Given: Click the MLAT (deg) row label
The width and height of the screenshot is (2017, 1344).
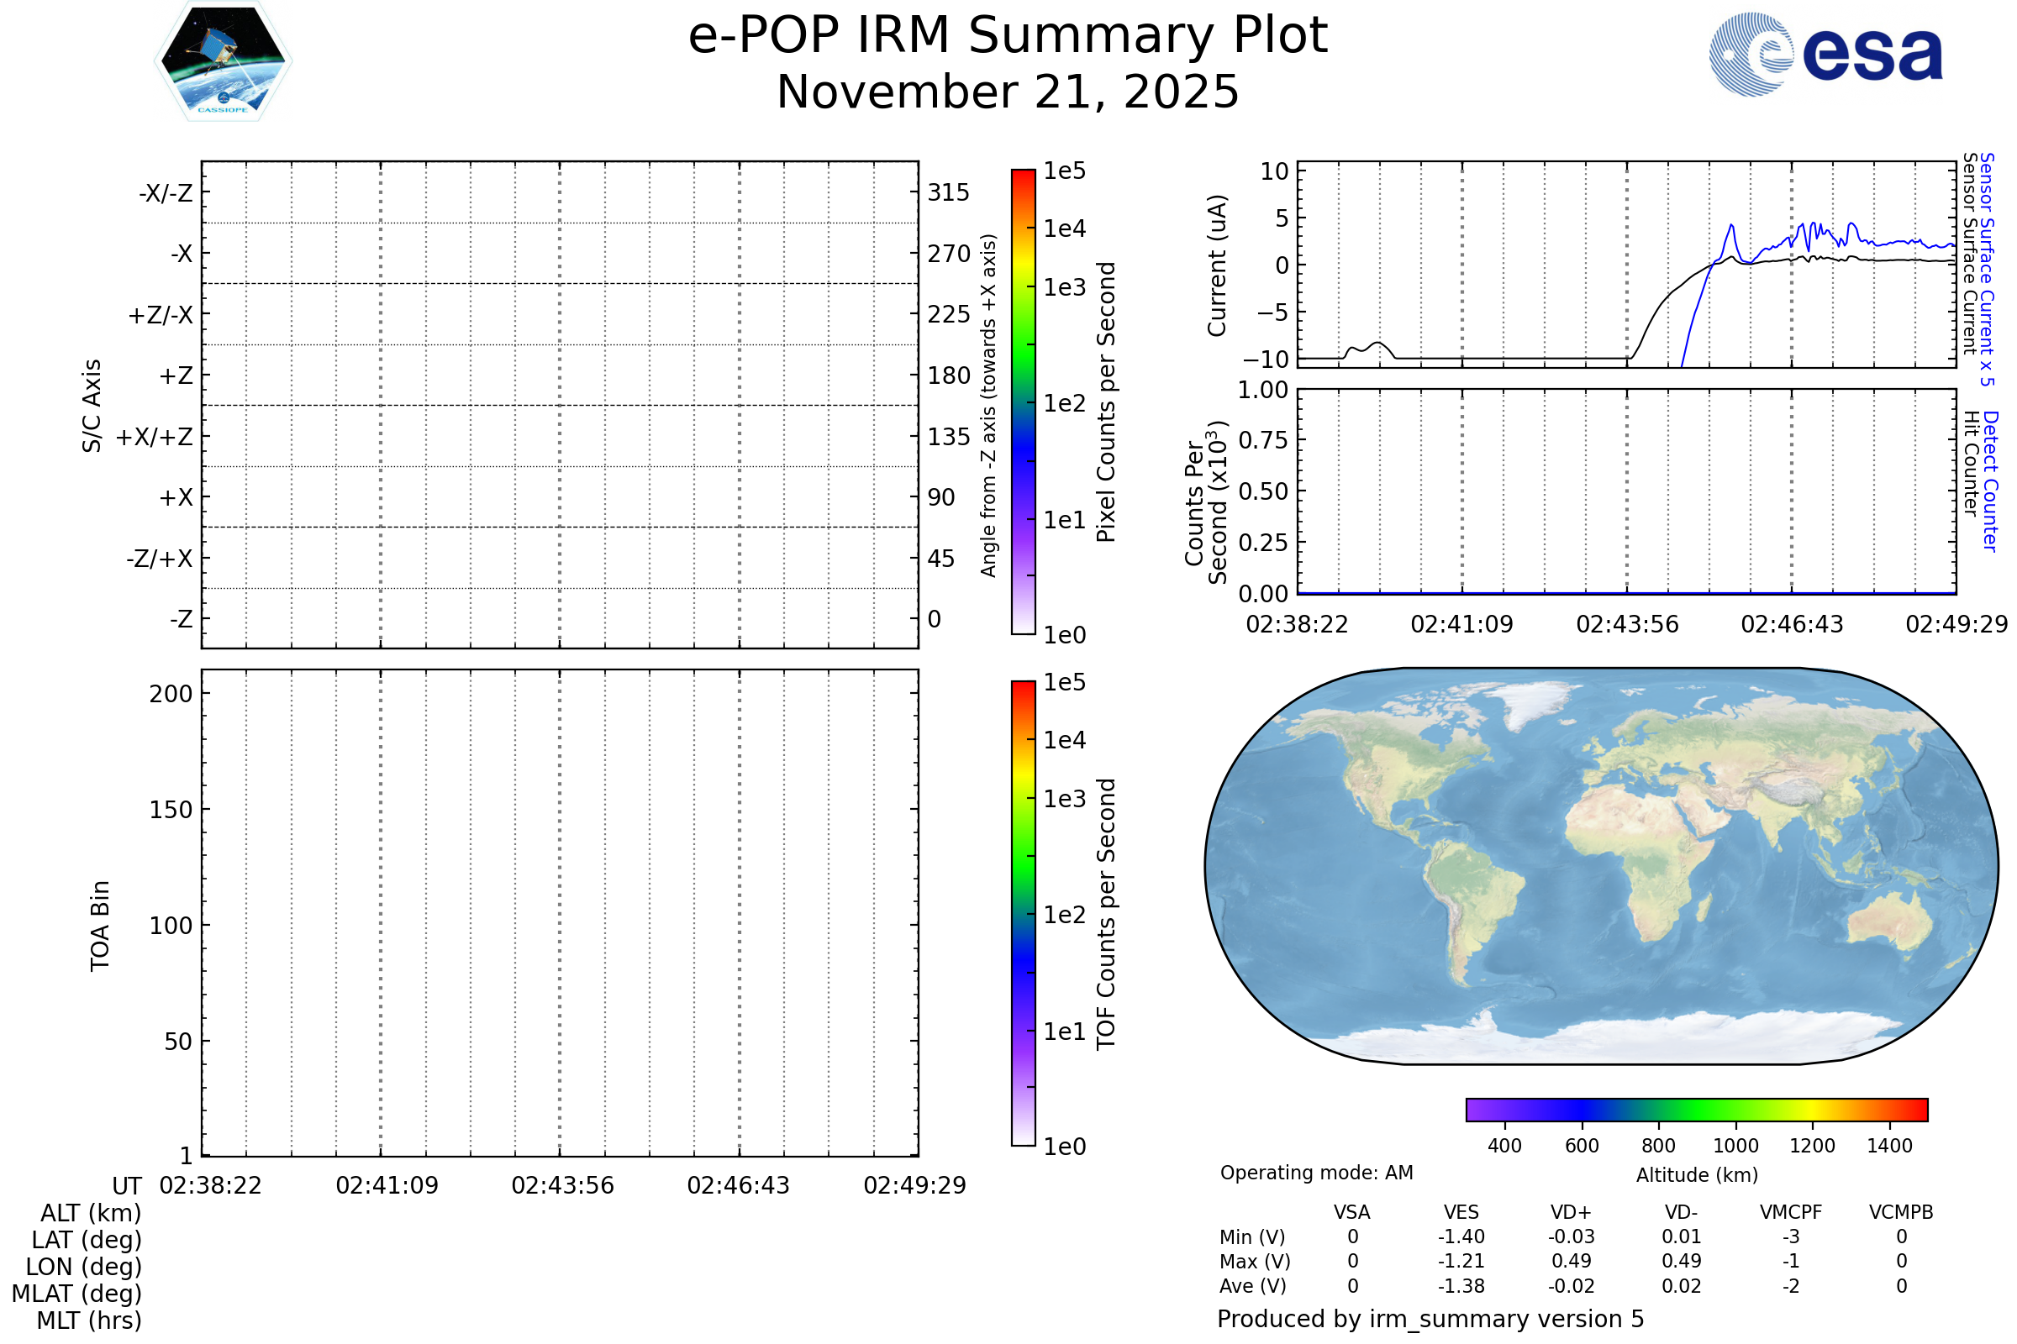Looking at the screenshot, I should click(76, 1294).
